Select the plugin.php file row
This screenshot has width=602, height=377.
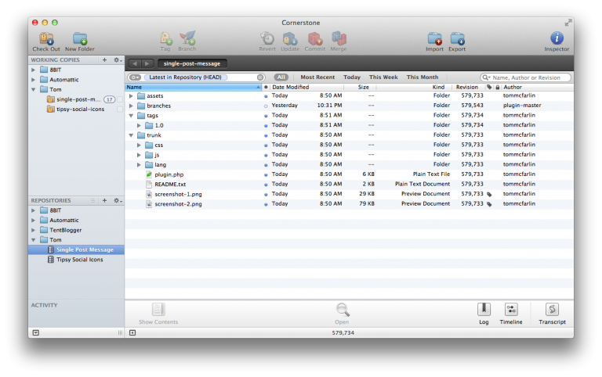point(349,174)
